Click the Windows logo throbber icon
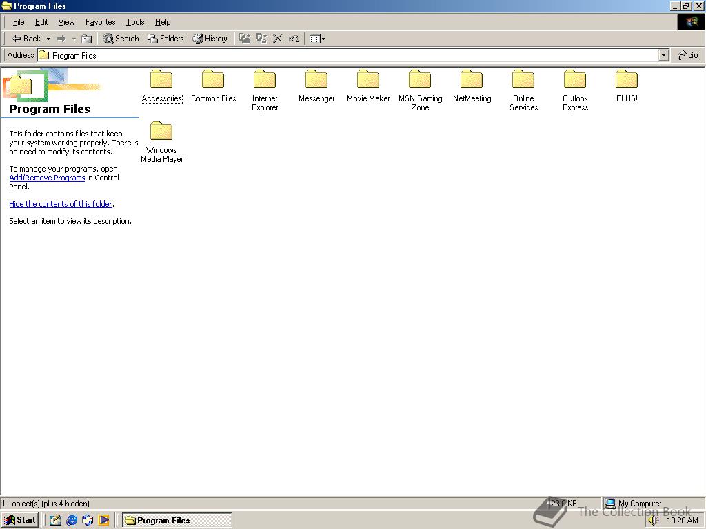Screen dimensions: 706x529 [x=692, y=22]
